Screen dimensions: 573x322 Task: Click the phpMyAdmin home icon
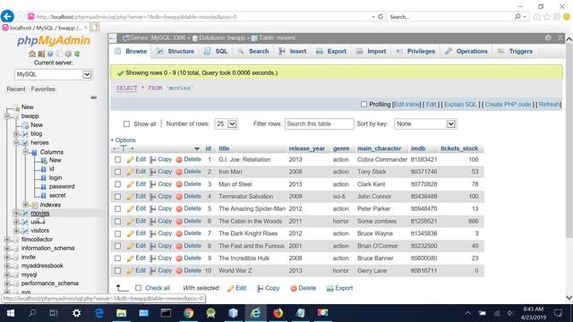[32, 54]
